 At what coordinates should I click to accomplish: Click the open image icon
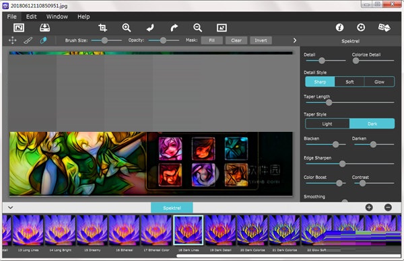click(x=19, y=28)
